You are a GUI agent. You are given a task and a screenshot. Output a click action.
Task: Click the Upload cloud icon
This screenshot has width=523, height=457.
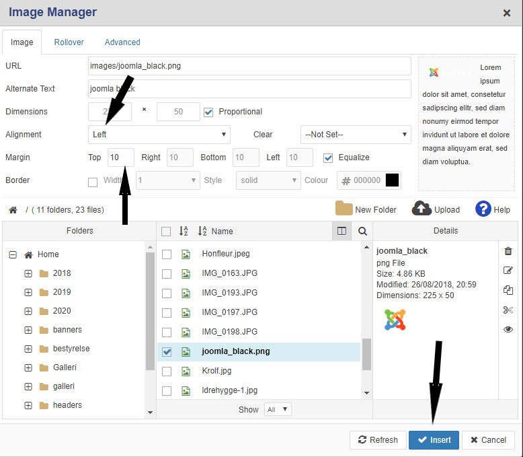coord(421,209)
